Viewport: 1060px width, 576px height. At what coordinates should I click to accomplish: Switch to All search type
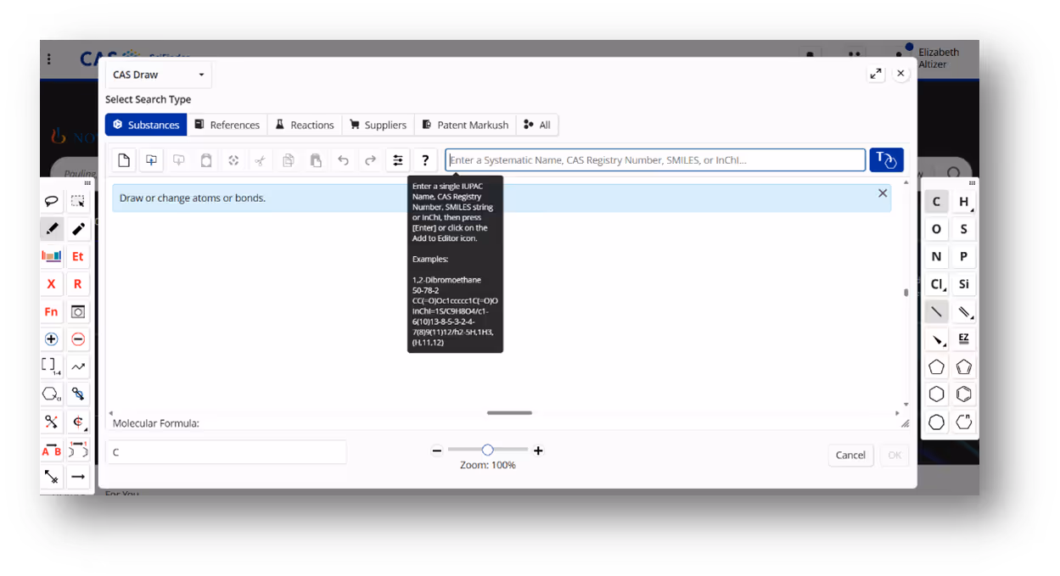(537, 125)
